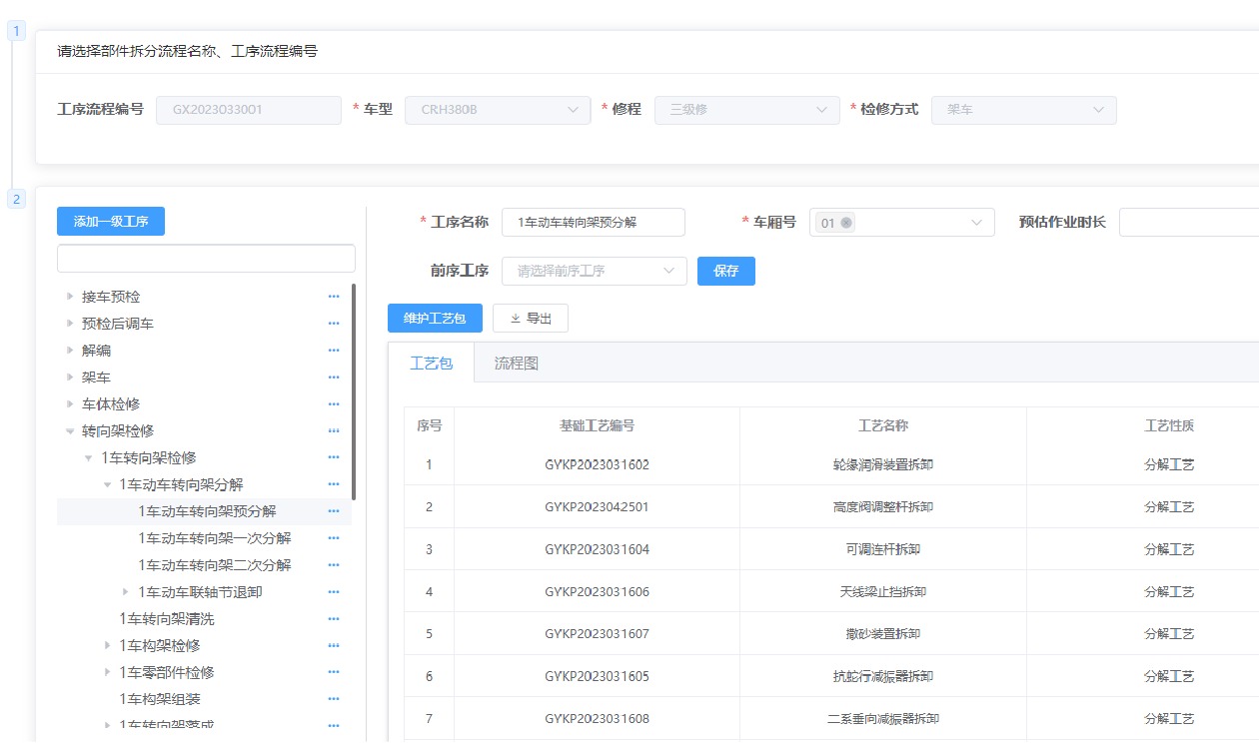Select 1车动车转向架二次分解 in the tree

[215, 565]
